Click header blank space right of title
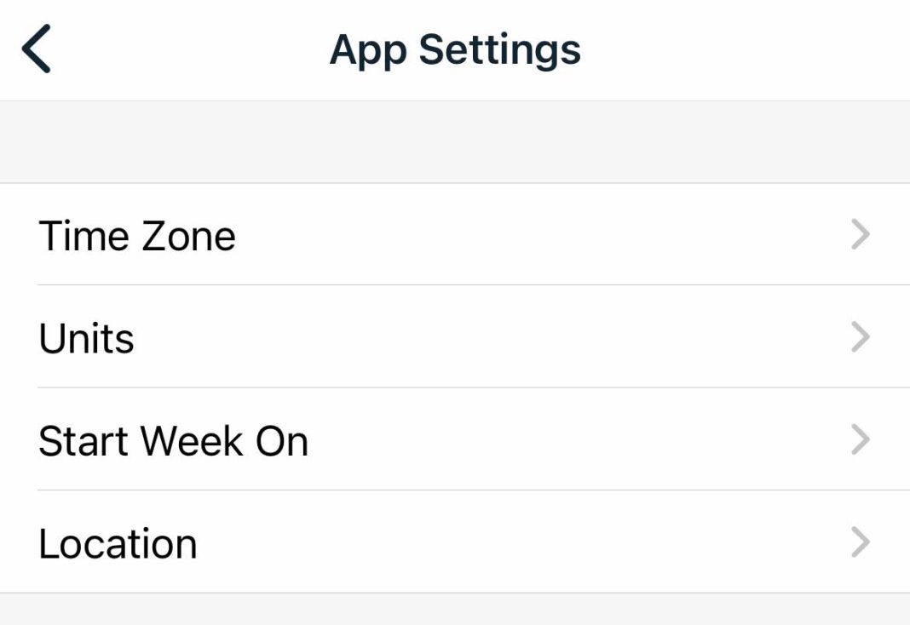 [x=741, y=49]
